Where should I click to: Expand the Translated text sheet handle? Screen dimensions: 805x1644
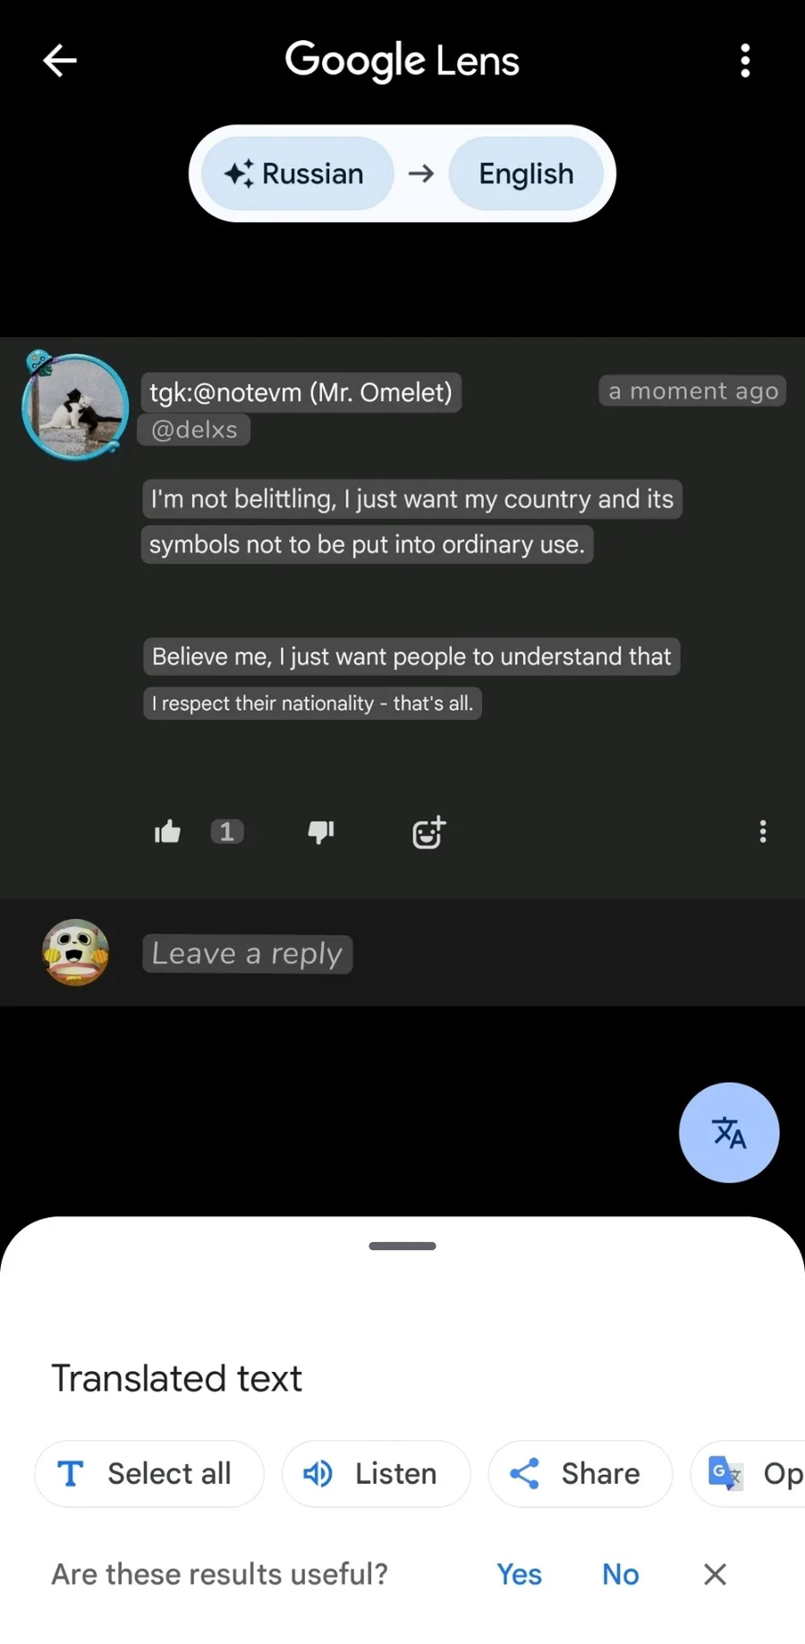(x=402, y=1246)
